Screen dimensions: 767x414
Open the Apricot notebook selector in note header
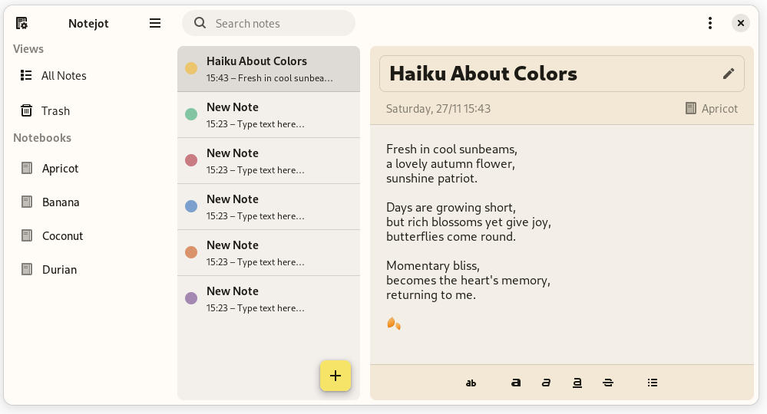(x=712, y=108)
